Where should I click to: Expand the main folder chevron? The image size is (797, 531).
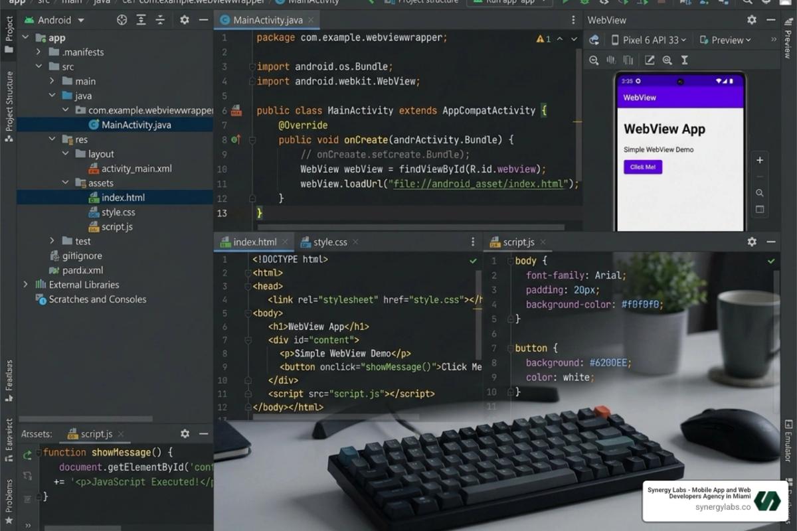52,81
